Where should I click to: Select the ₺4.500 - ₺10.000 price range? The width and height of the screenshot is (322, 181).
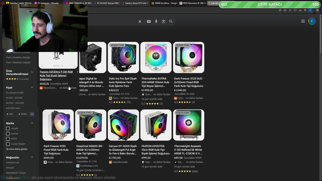click(15, 103)
